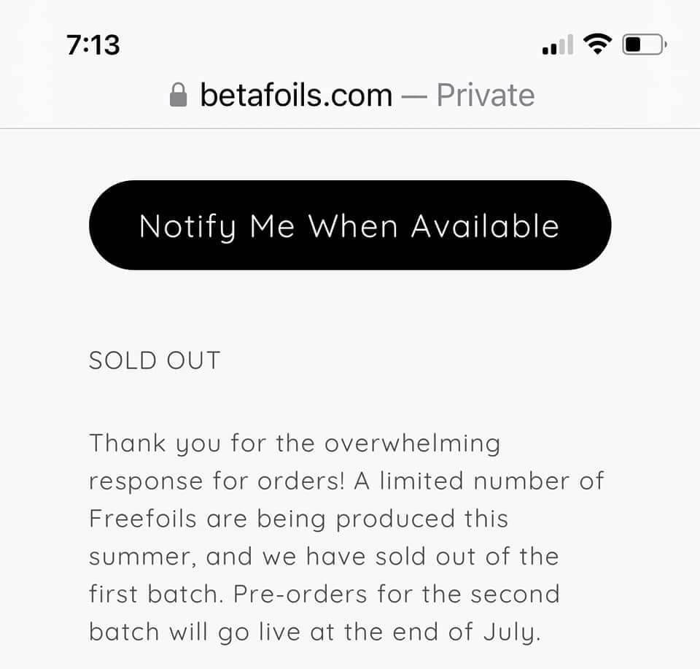Click the SOLD OUT heading text
The height and width of the screenshot is (669, 700).
click(155, 360)
